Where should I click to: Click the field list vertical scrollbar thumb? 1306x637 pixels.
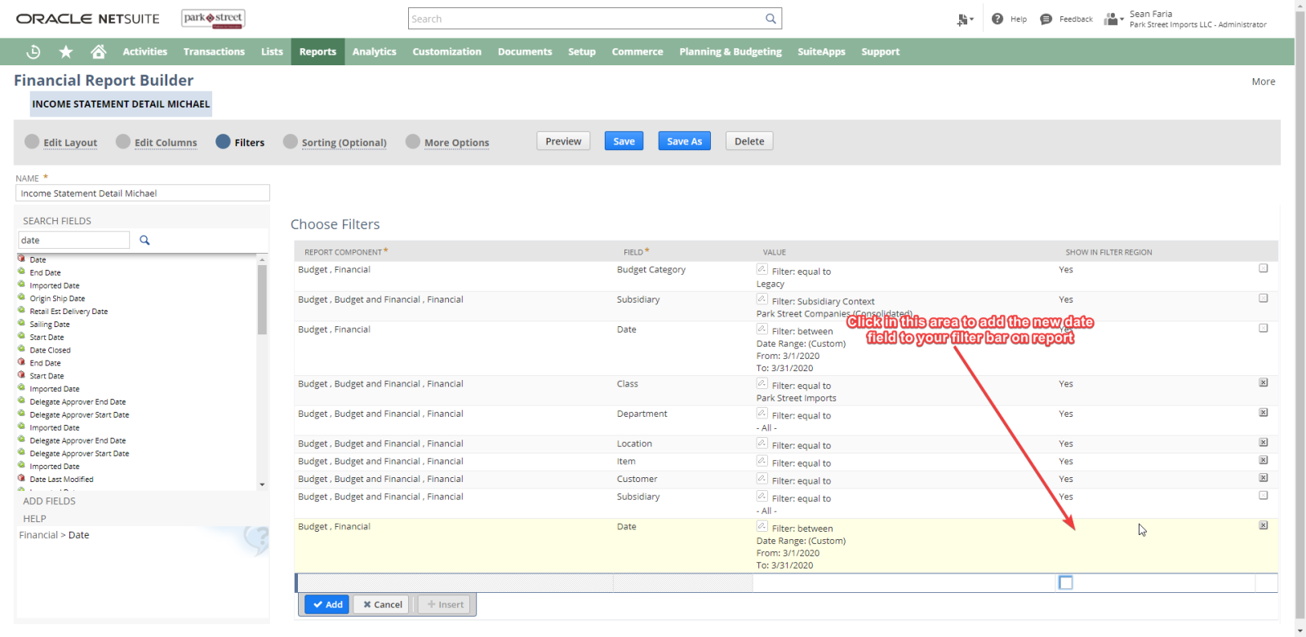click(262, 299)
